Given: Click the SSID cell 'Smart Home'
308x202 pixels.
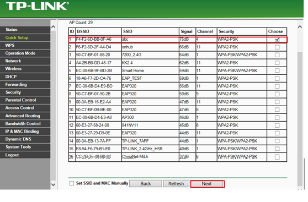Looking at the screenshot, I should (x=133, y=70).
